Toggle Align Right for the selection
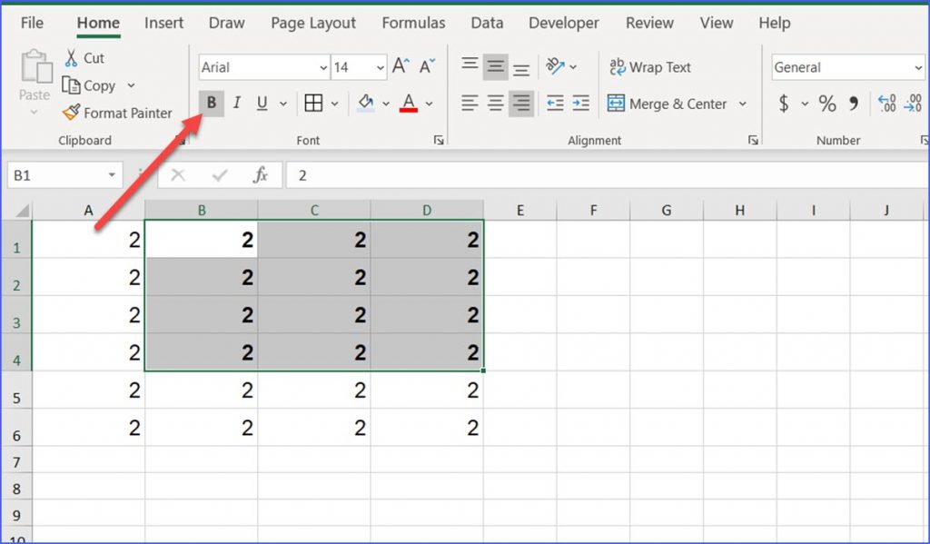The width and height of the screenshot is (930, 544). click(520, 104)
